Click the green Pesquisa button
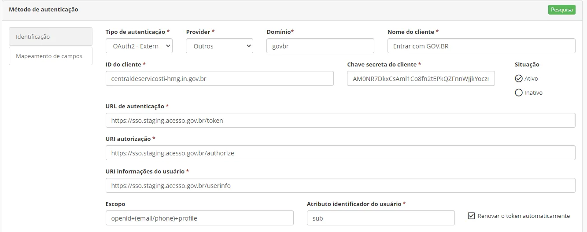This screenshot has width=587, height=232. 561,10
